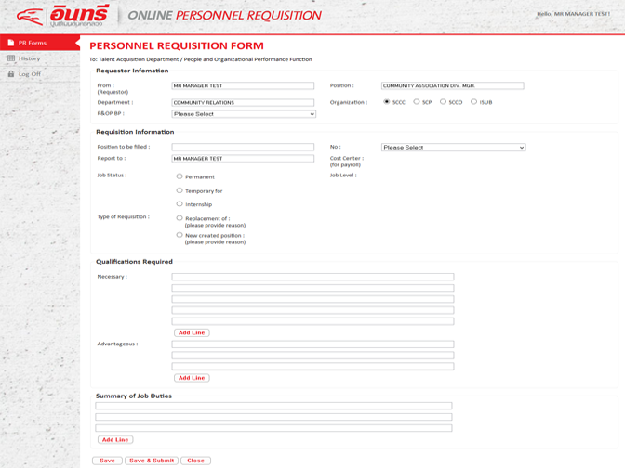Focus the Position field
The image size is (625, 468).
tap(453, 85)
